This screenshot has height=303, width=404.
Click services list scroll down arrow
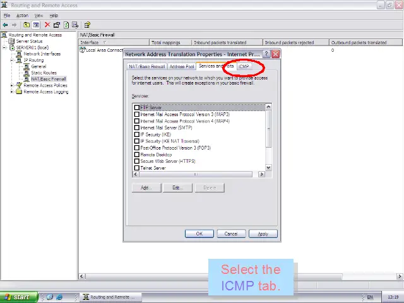click(268, 168)
